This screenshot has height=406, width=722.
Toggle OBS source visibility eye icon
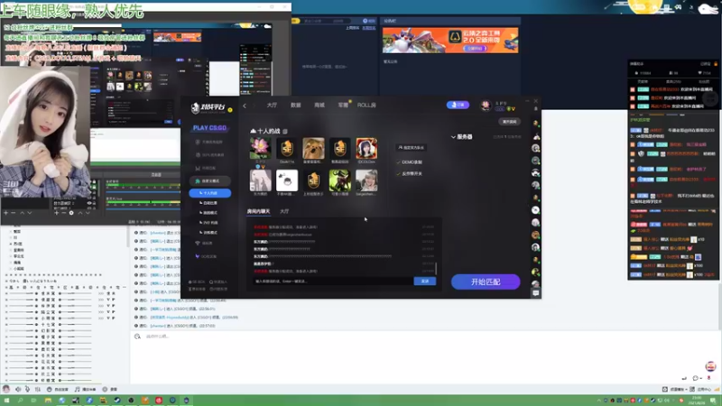coord(89,203)
